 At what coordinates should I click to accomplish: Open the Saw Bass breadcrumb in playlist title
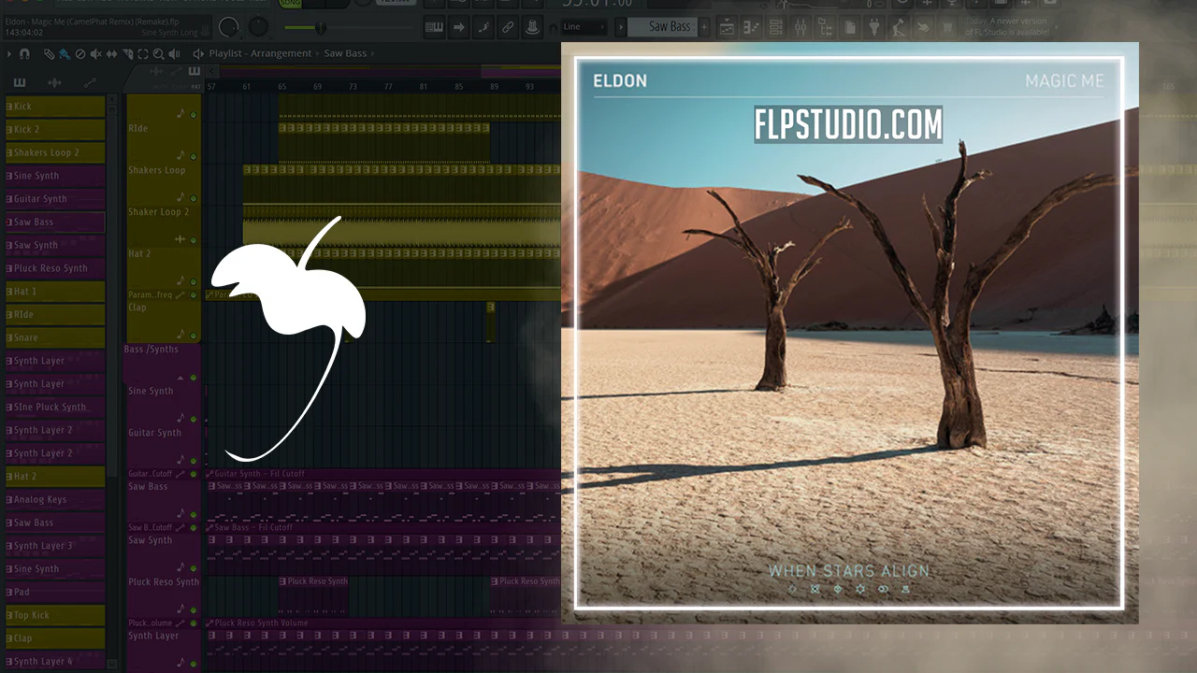point(345,54)
